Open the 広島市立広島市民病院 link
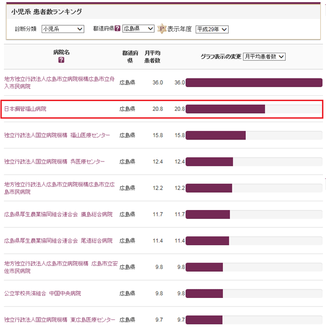 59,188
